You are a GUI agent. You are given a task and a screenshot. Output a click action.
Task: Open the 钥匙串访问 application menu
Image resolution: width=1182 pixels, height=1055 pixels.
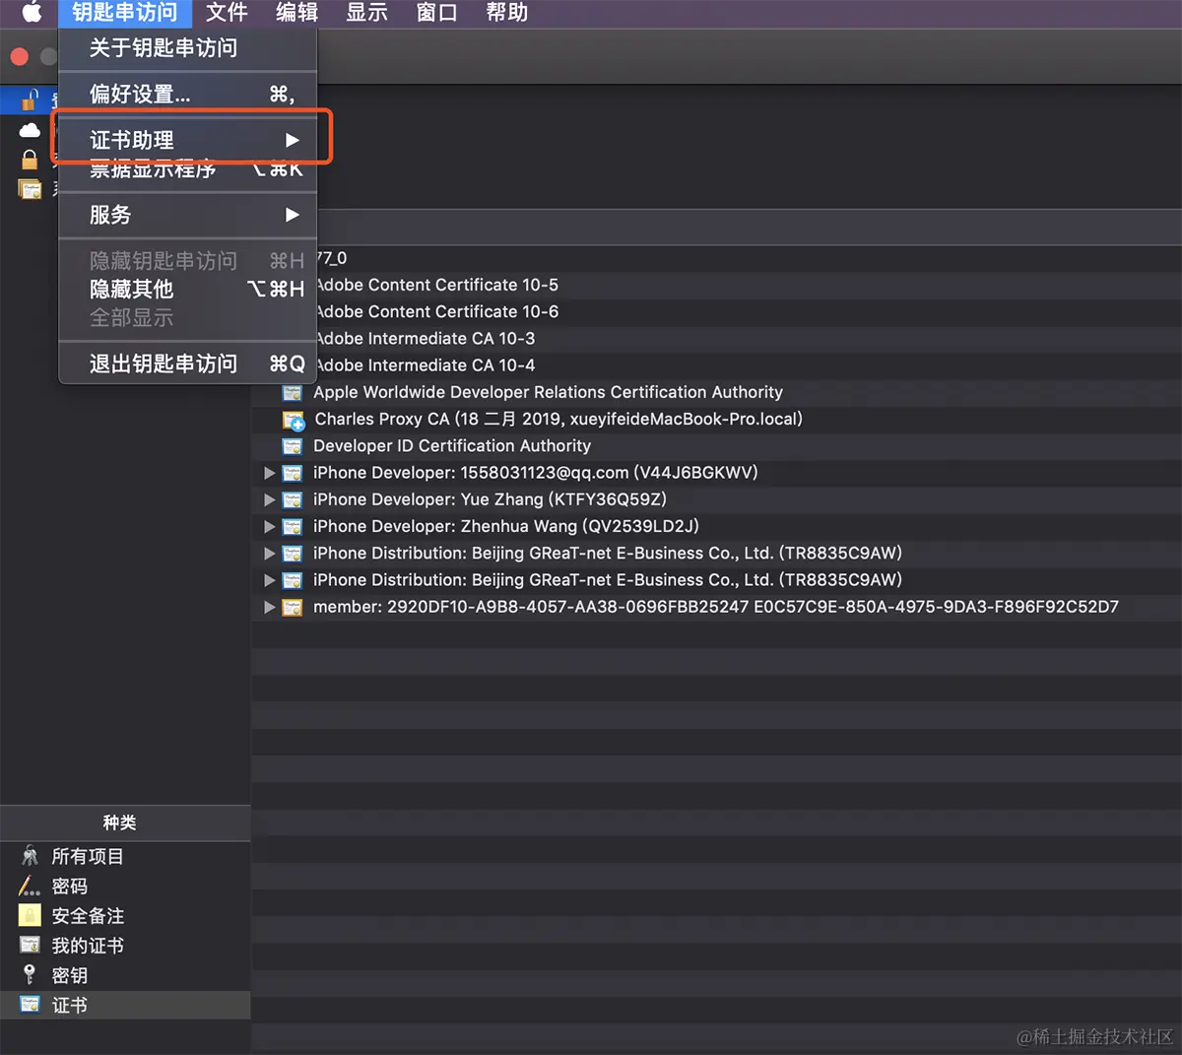(125, 13)
